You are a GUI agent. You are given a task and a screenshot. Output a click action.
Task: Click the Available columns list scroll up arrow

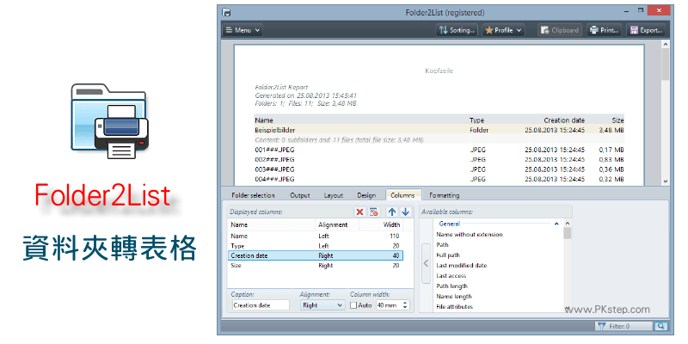click(568, 224)
